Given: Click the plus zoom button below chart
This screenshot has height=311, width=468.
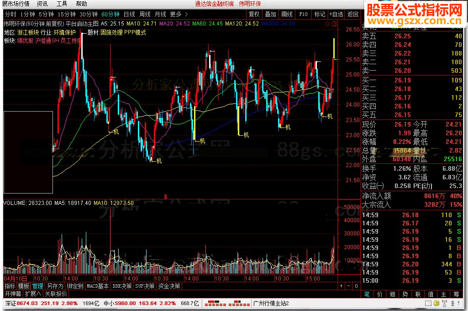Looking at the screenshot, I should [341, 286].
